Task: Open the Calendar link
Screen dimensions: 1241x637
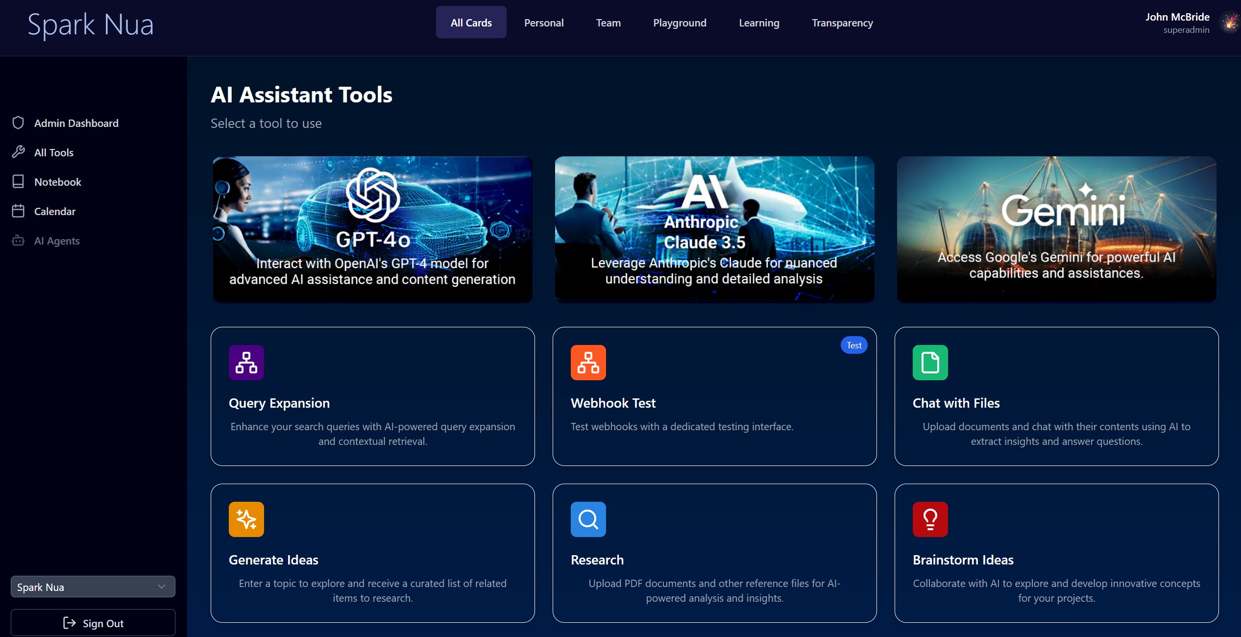Action: (55, 211)
